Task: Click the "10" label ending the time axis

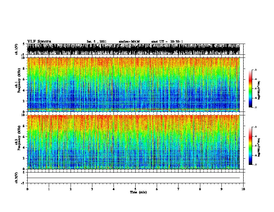Action: [x=243, y=189]
